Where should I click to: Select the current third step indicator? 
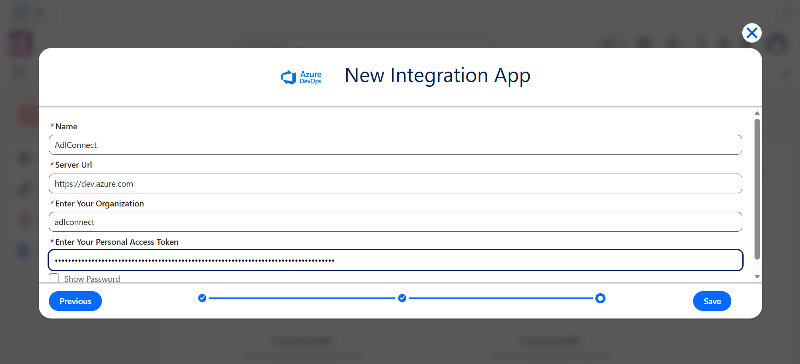pyautogui.click(x=600, y=298)
